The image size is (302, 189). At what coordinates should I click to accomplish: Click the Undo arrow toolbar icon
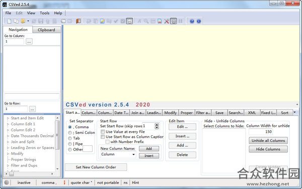click(x=89, y=21)
